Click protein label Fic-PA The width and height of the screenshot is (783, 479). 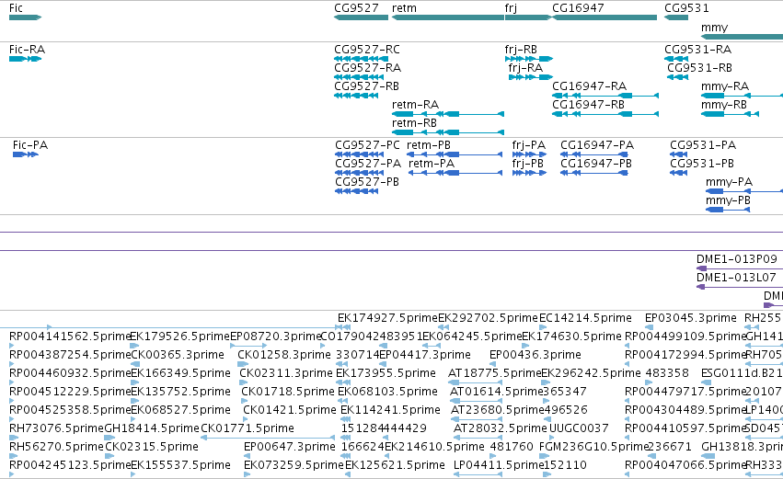pos(30,145)
